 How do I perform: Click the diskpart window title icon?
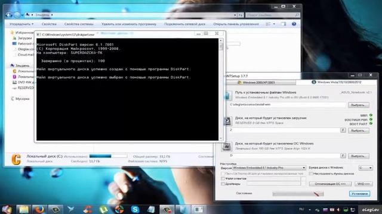coord(38,34)
